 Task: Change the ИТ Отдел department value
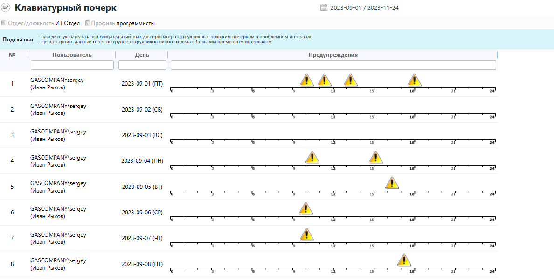point(68,24)
